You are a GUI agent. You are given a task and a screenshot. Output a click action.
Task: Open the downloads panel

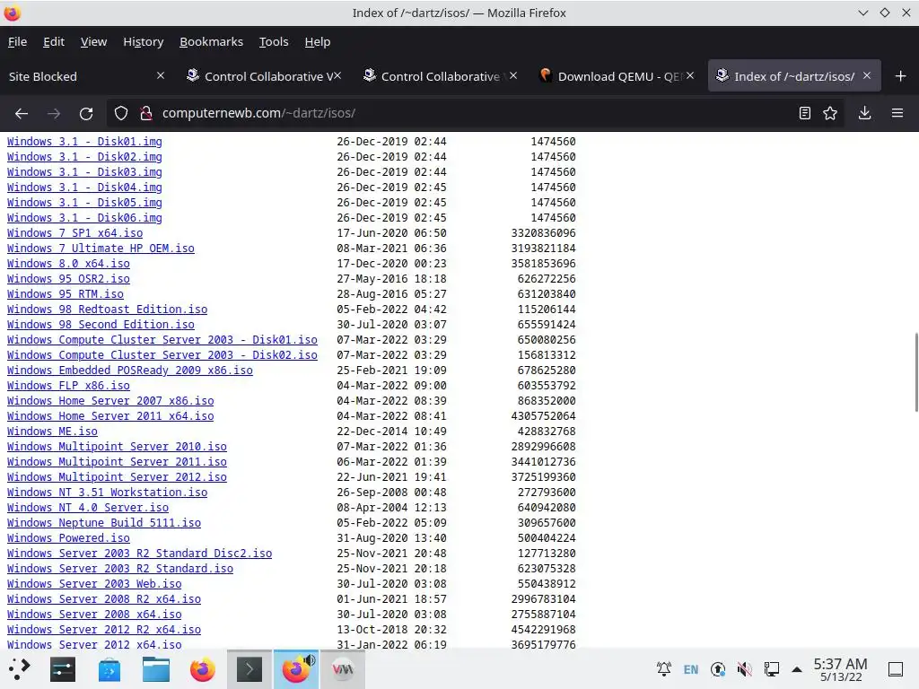864,113
